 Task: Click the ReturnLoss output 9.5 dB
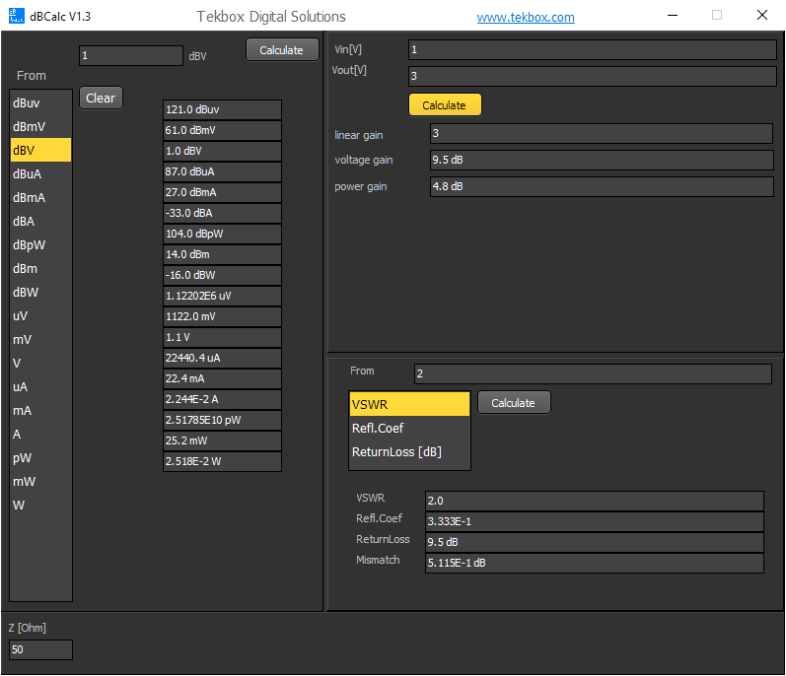coord(595,542)
